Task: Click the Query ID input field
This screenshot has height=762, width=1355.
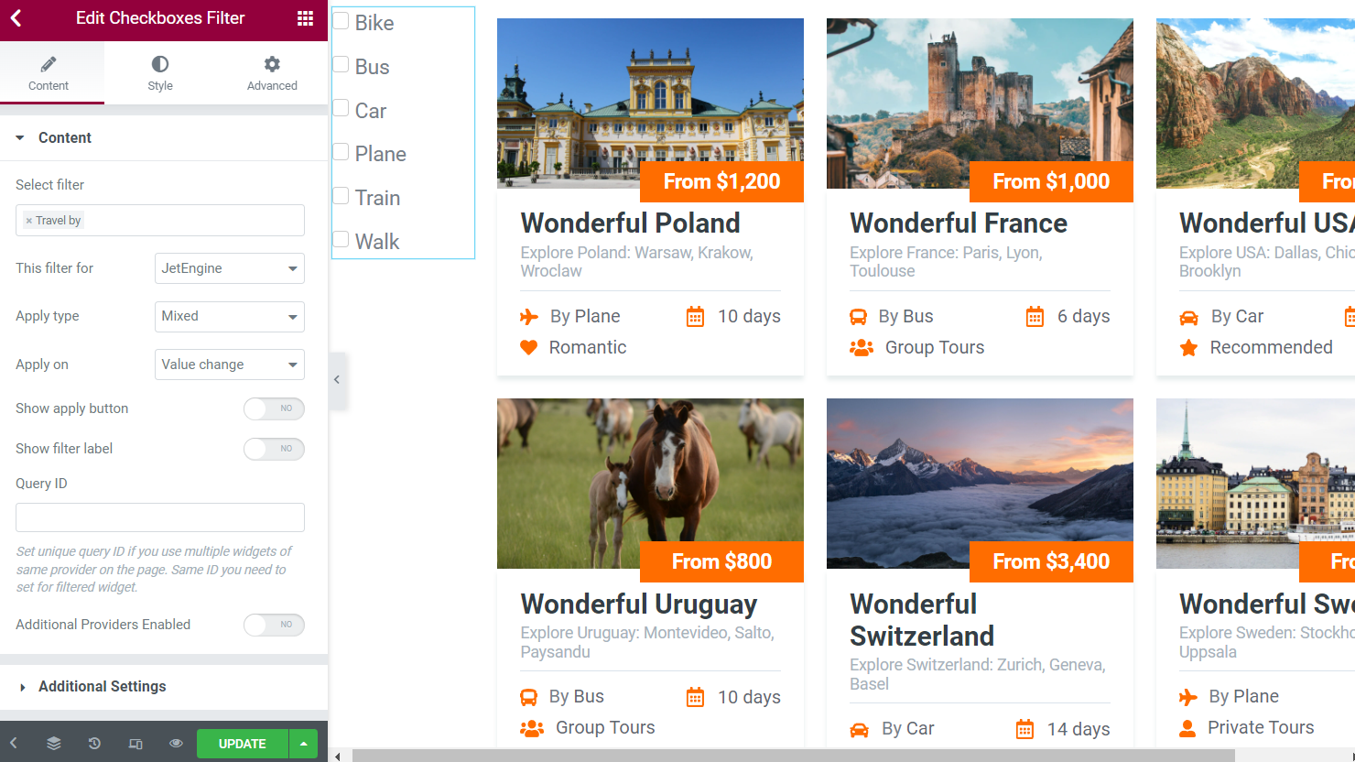Action: (x=160, y=517)
